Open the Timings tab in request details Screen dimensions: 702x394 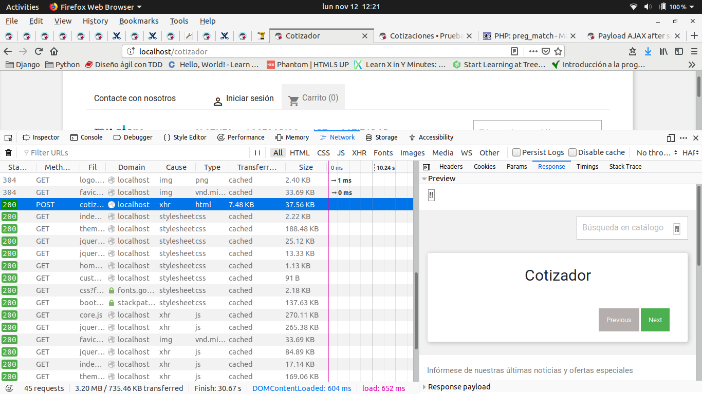587,167
